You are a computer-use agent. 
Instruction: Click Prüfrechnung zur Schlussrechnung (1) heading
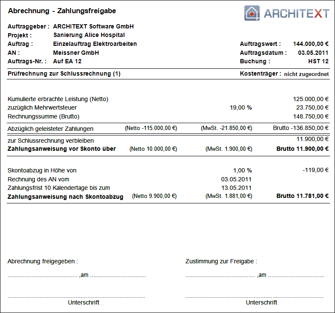click(x=64, y=74)
